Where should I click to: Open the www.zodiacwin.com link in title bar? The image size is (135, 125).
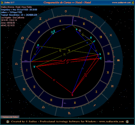121,3
